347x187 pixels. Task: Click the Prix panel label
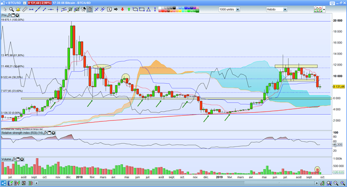(4, 15)
